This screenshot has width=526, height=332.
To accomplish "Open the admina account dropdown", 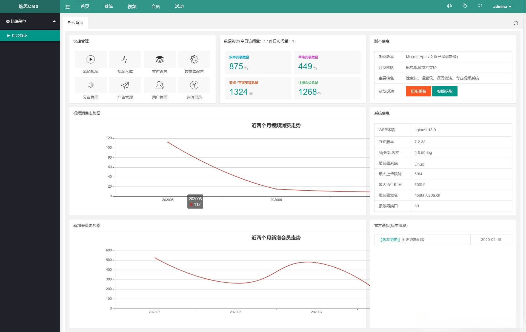I will [x=502, y=7].
